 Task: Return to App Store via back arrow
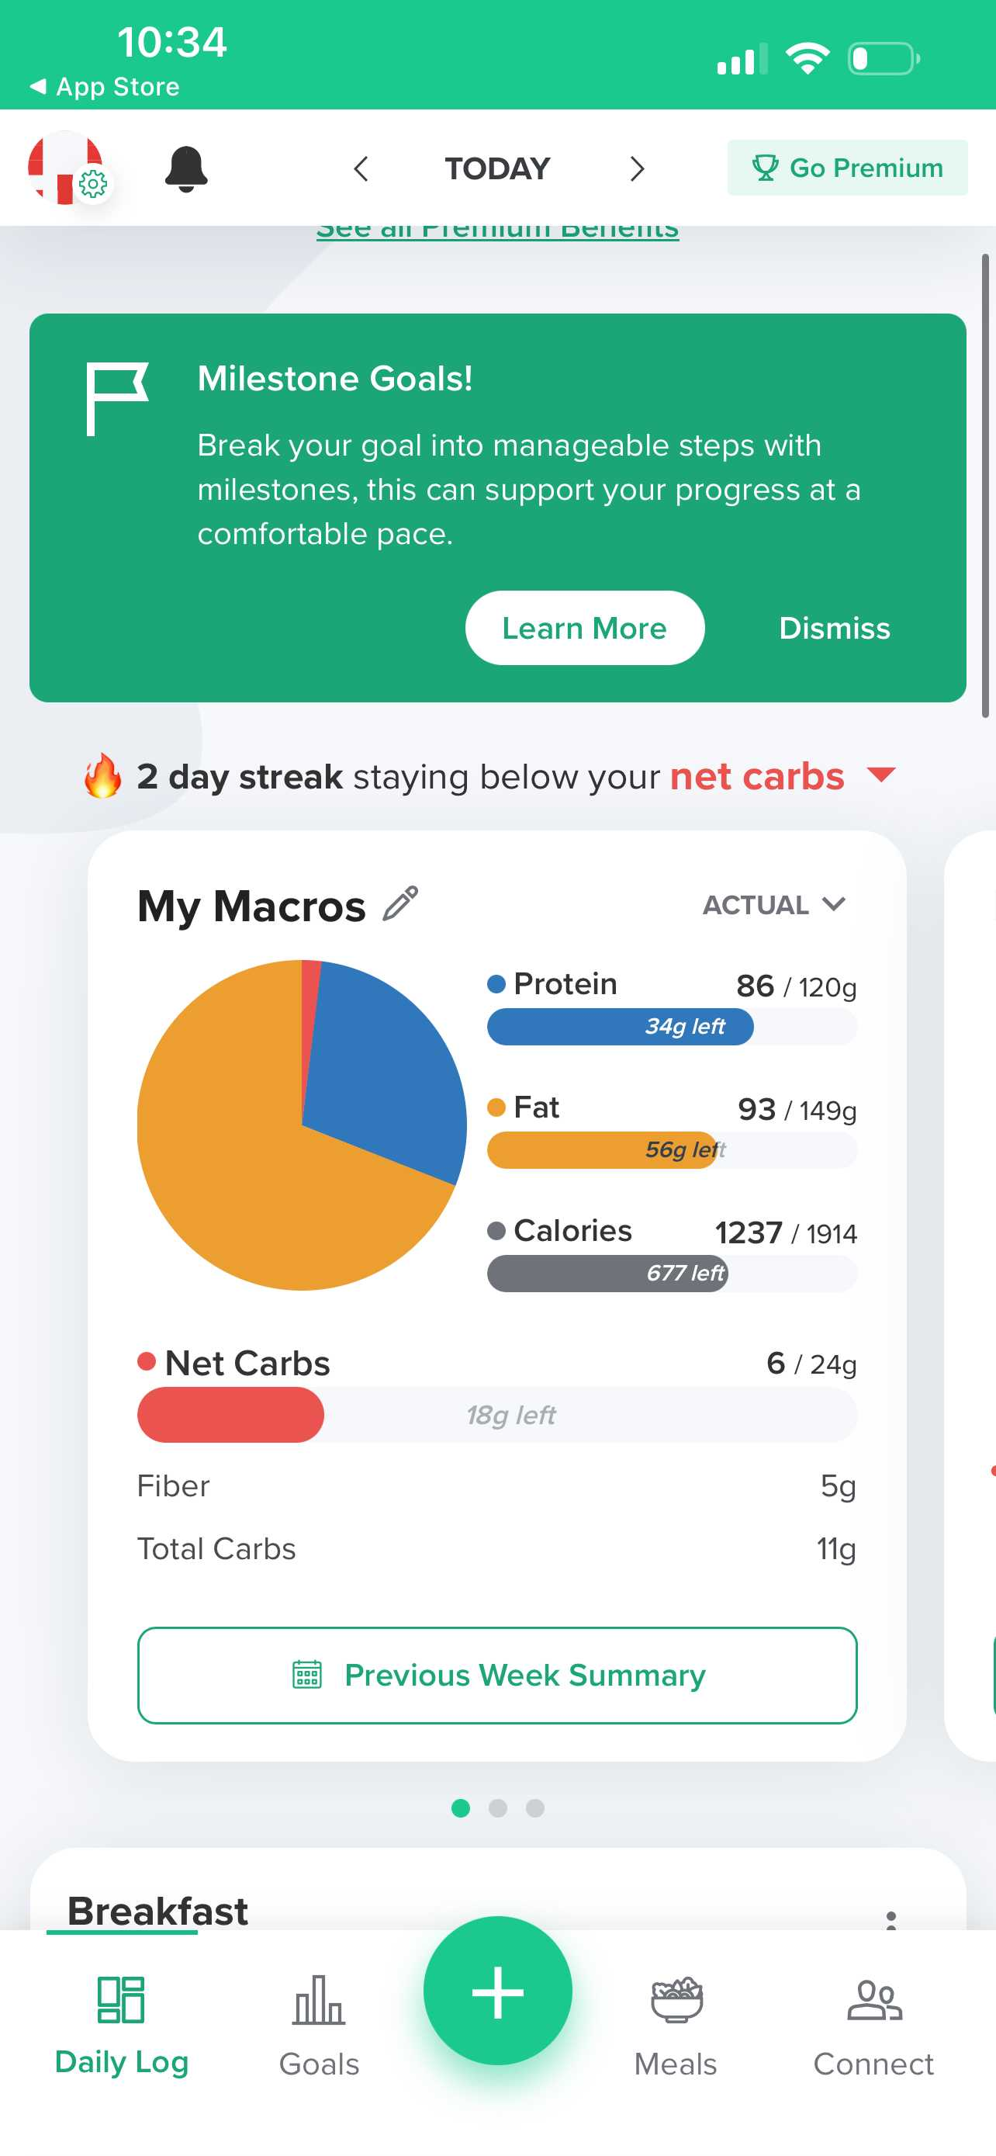click(105, 87)
